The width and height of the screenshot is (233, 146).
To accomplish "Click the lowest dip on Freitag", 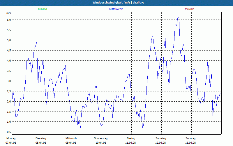I will (x=143, y=128).
